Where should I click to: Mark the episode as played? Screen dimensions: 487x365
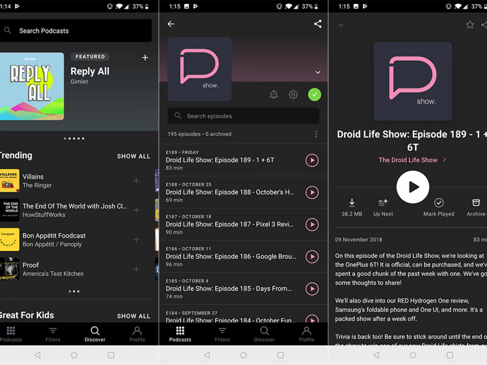439,207
